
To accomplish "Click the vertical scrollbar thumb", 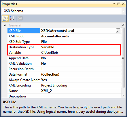I will 123,58.
